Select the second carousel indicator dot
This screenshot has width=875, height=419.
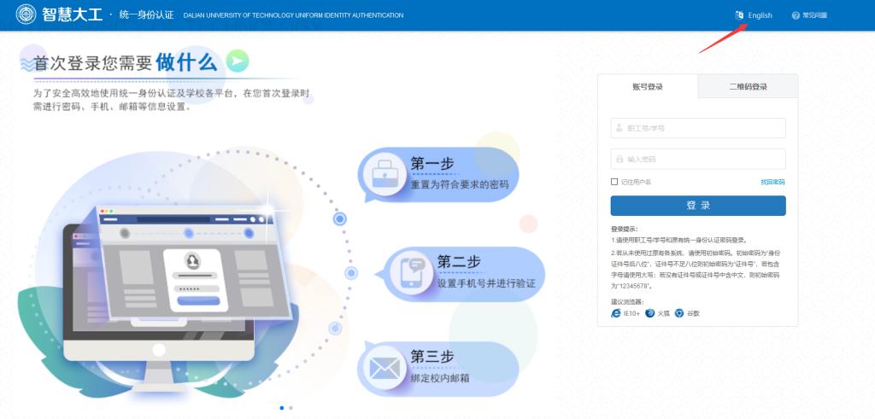pyautogui.click(x=291, y=408)
